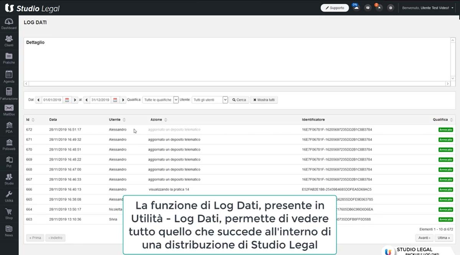This screenshot has height=255, width=460.
Task: Click the cloud backup status icon
Action: tap(356, 8)
